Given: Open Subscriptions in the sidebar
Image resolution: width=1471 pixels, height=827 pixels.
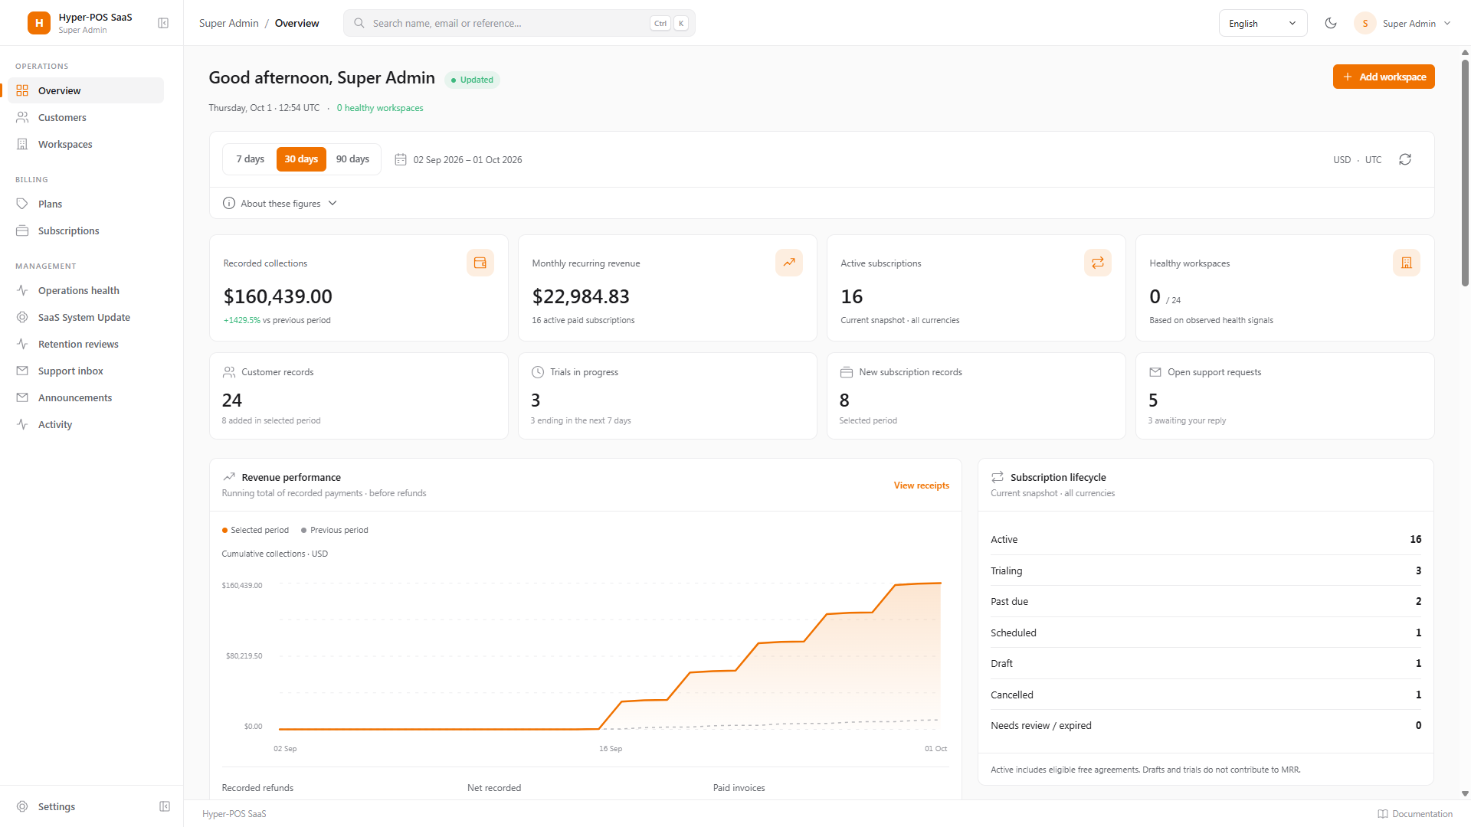Looking at the screenshot, I should pos(86,230).
